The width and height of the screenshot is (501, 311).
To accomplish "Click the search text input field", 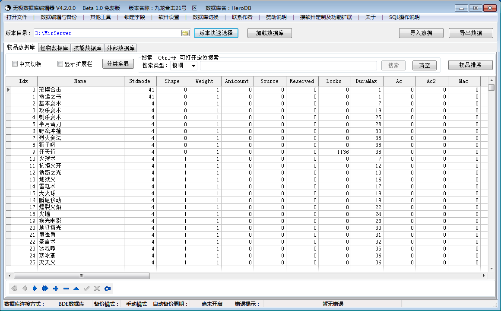I will pos(289,66).
